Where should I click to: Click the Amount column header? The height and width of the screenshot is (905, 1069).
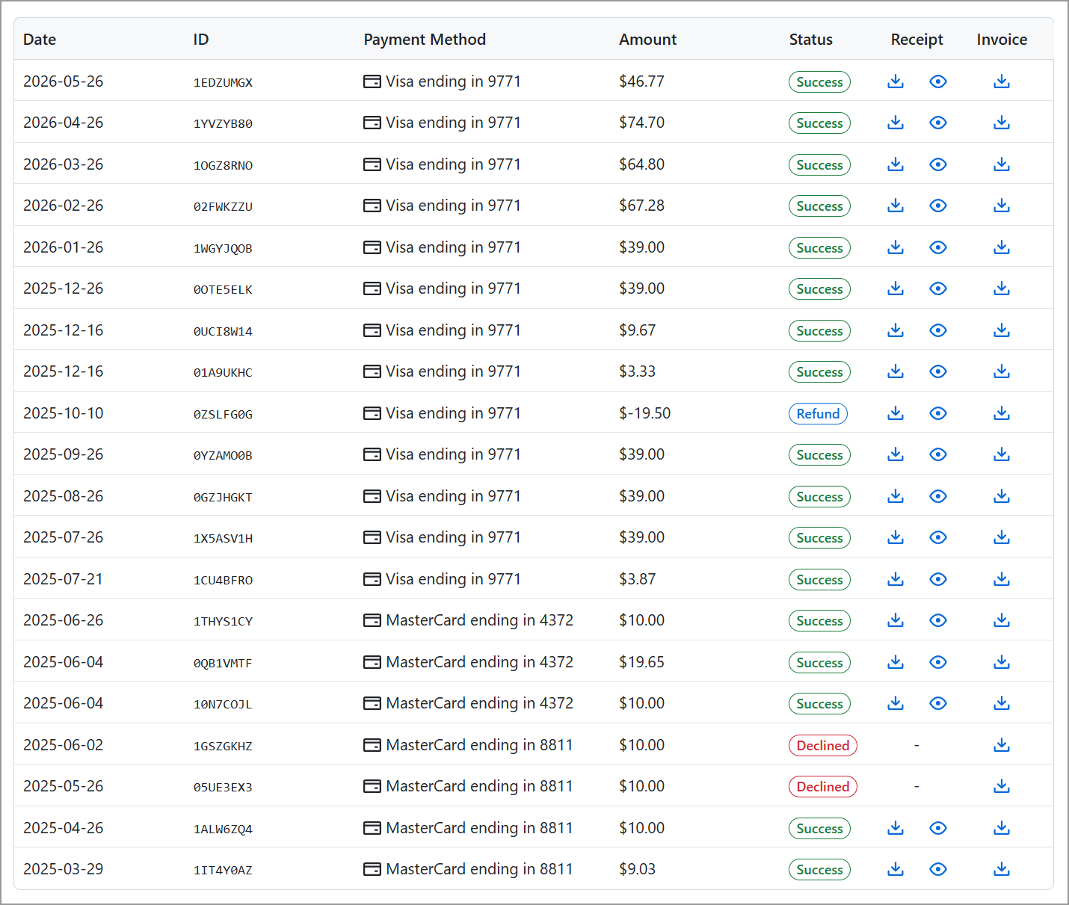point(647,40)
